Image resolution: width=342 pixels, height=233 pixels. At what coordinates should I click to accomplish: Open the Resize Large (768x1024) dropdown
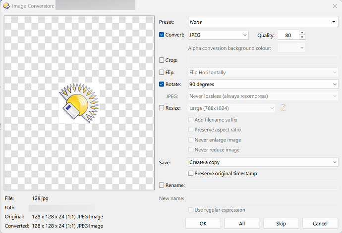click(231, 108)
